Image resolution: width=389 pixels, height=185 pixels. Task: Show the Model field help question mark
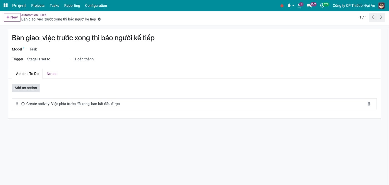tap(24, 48)
